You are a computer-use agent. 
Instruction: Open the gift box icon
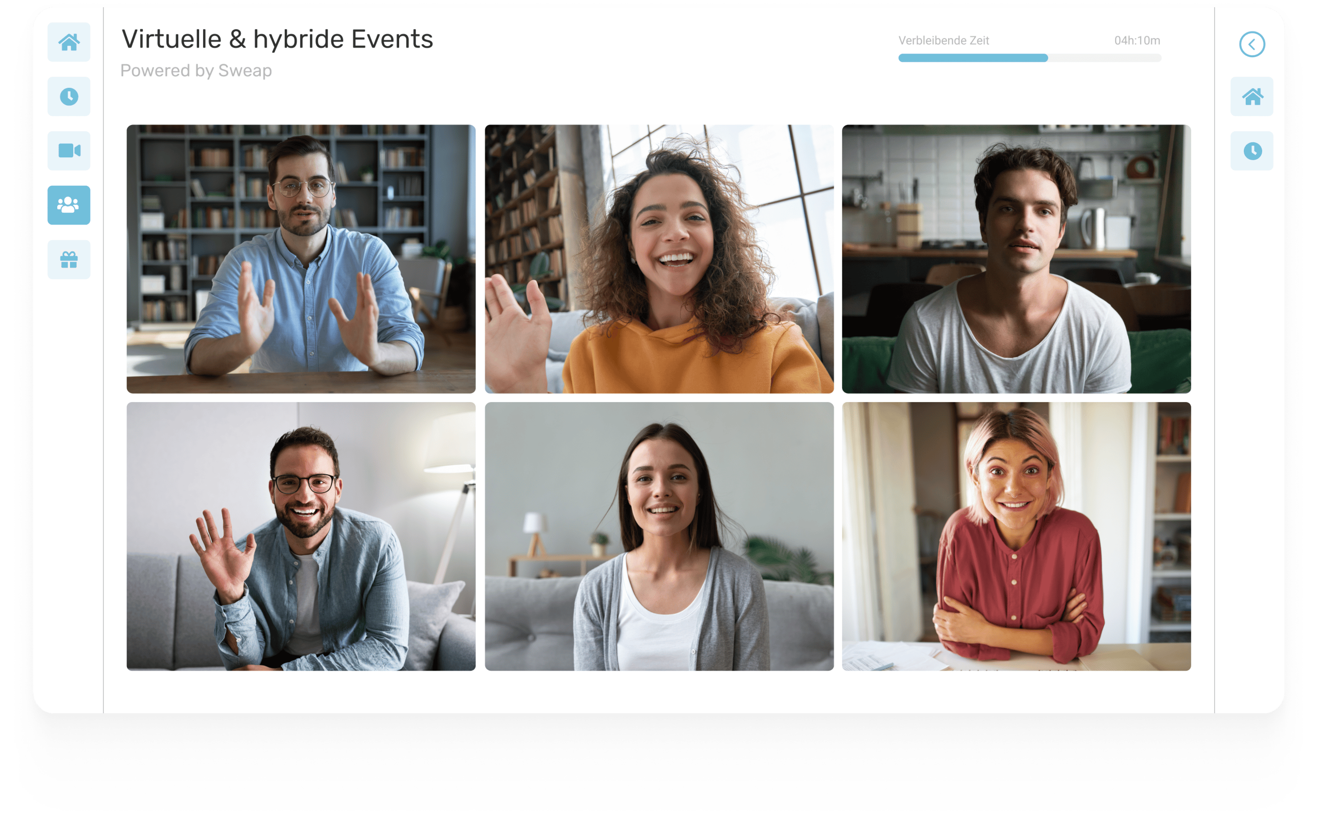tap(69, 259)
